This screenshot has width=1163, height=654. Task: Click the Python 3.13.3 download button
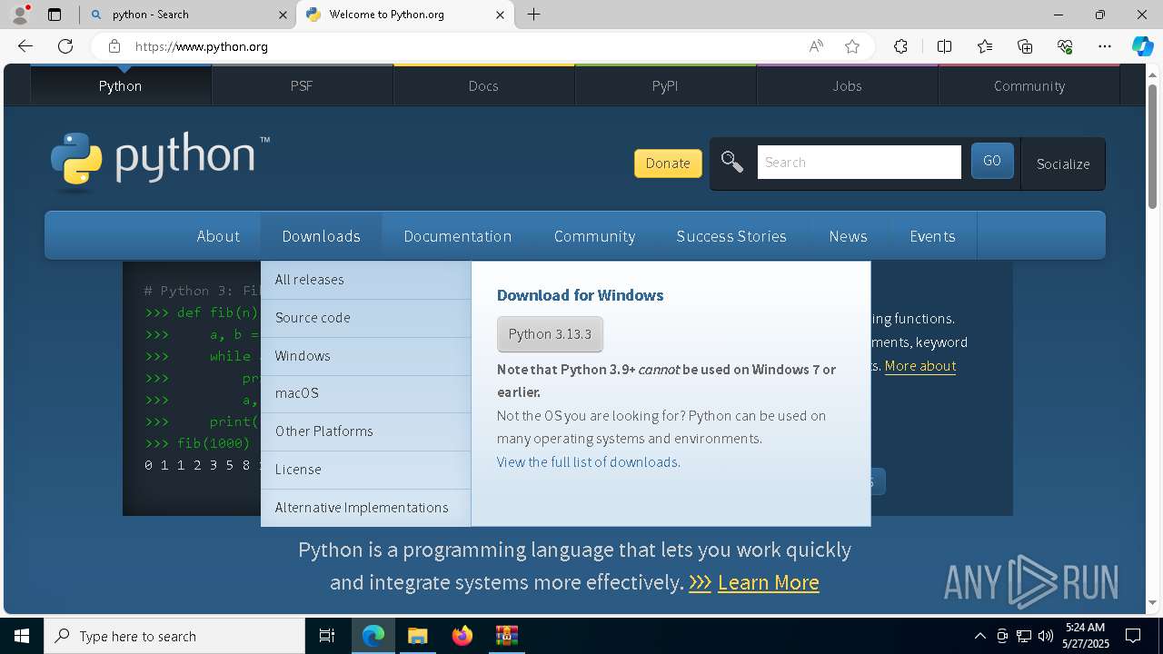[550, 334]
